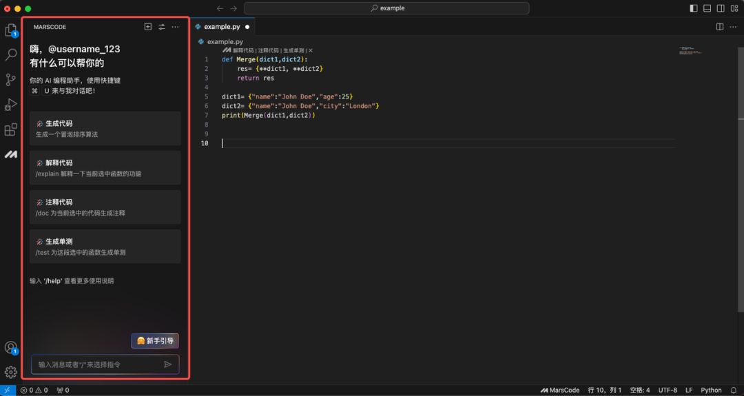Open Python language mode selector in status bar
The height and width of the screenshot is (396, 744).
point(711,390)
